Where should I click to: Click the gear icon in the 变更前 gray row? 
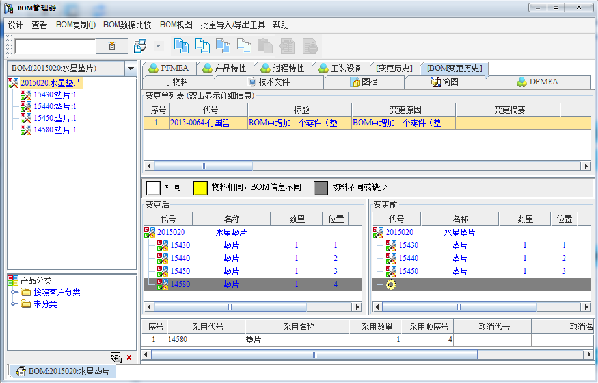[391, 284]
